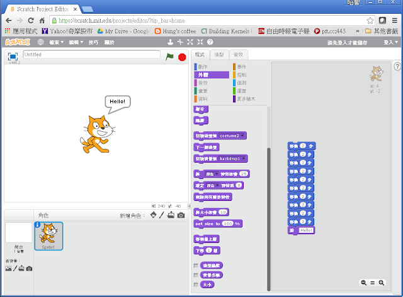Upload sprite from file

171,215
